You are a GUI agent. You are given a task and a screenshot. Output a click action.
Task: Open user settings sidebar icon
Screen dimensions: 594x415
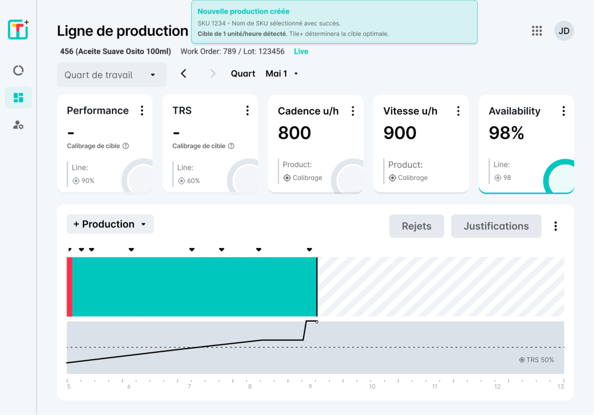(18, 125)
